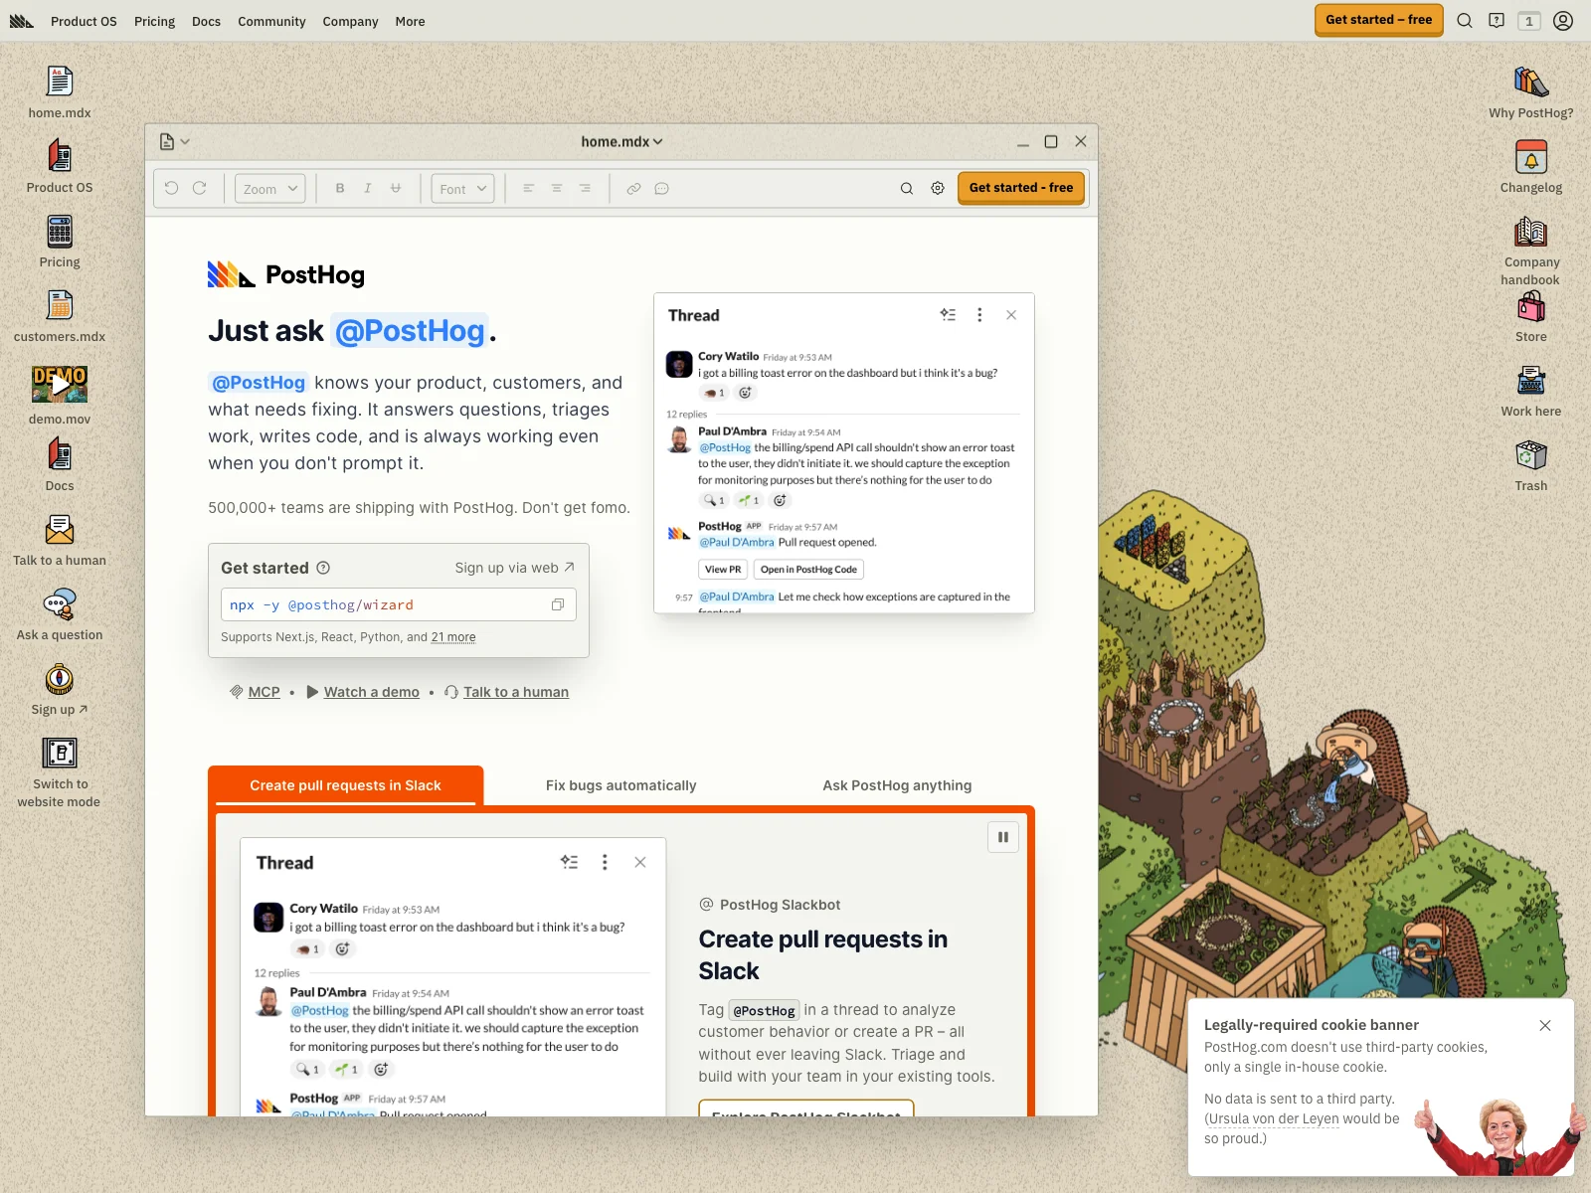This screenshot has width=1591, height=1193.
Task: Open the top bar help icon
Action: pyautogui.click(x=1497, y=21)
